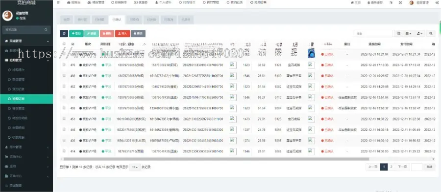Screen dimensions: 441x192
Task: Open the mall configuration (商城配置) sidebar item
Action: (26, 186)
